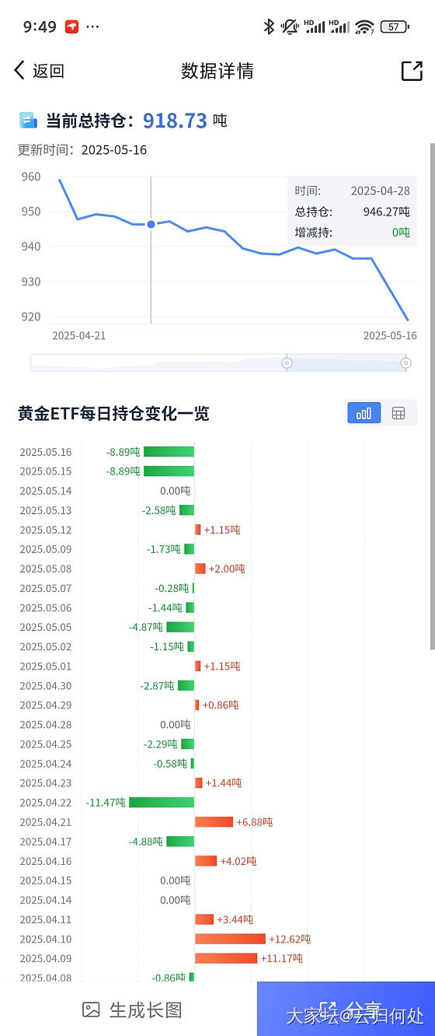Click the 946.27吨 tooltip value
Viewport: 435px width, 1036px height.
[387, 211]
